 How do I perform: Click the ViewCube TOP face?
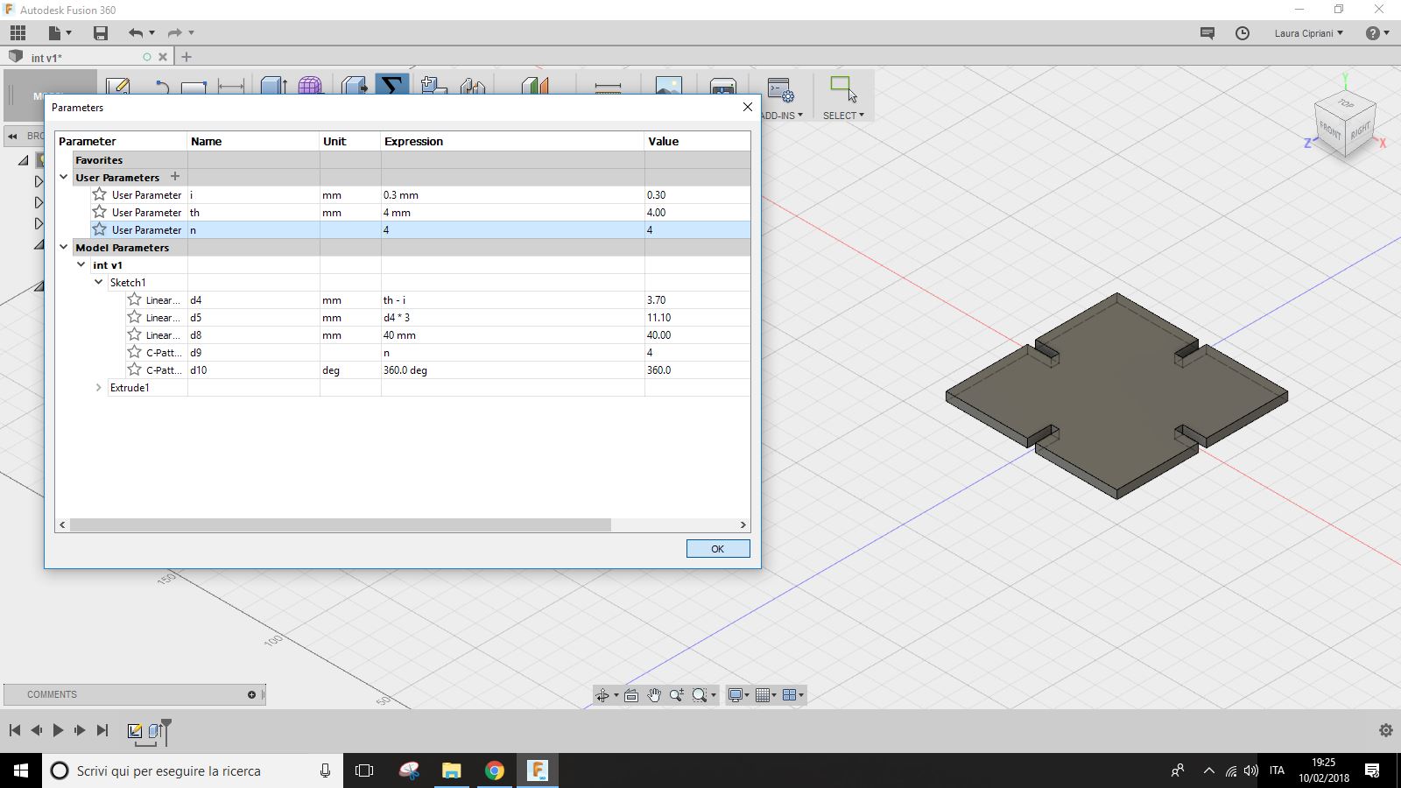[x=1346, y=103]
